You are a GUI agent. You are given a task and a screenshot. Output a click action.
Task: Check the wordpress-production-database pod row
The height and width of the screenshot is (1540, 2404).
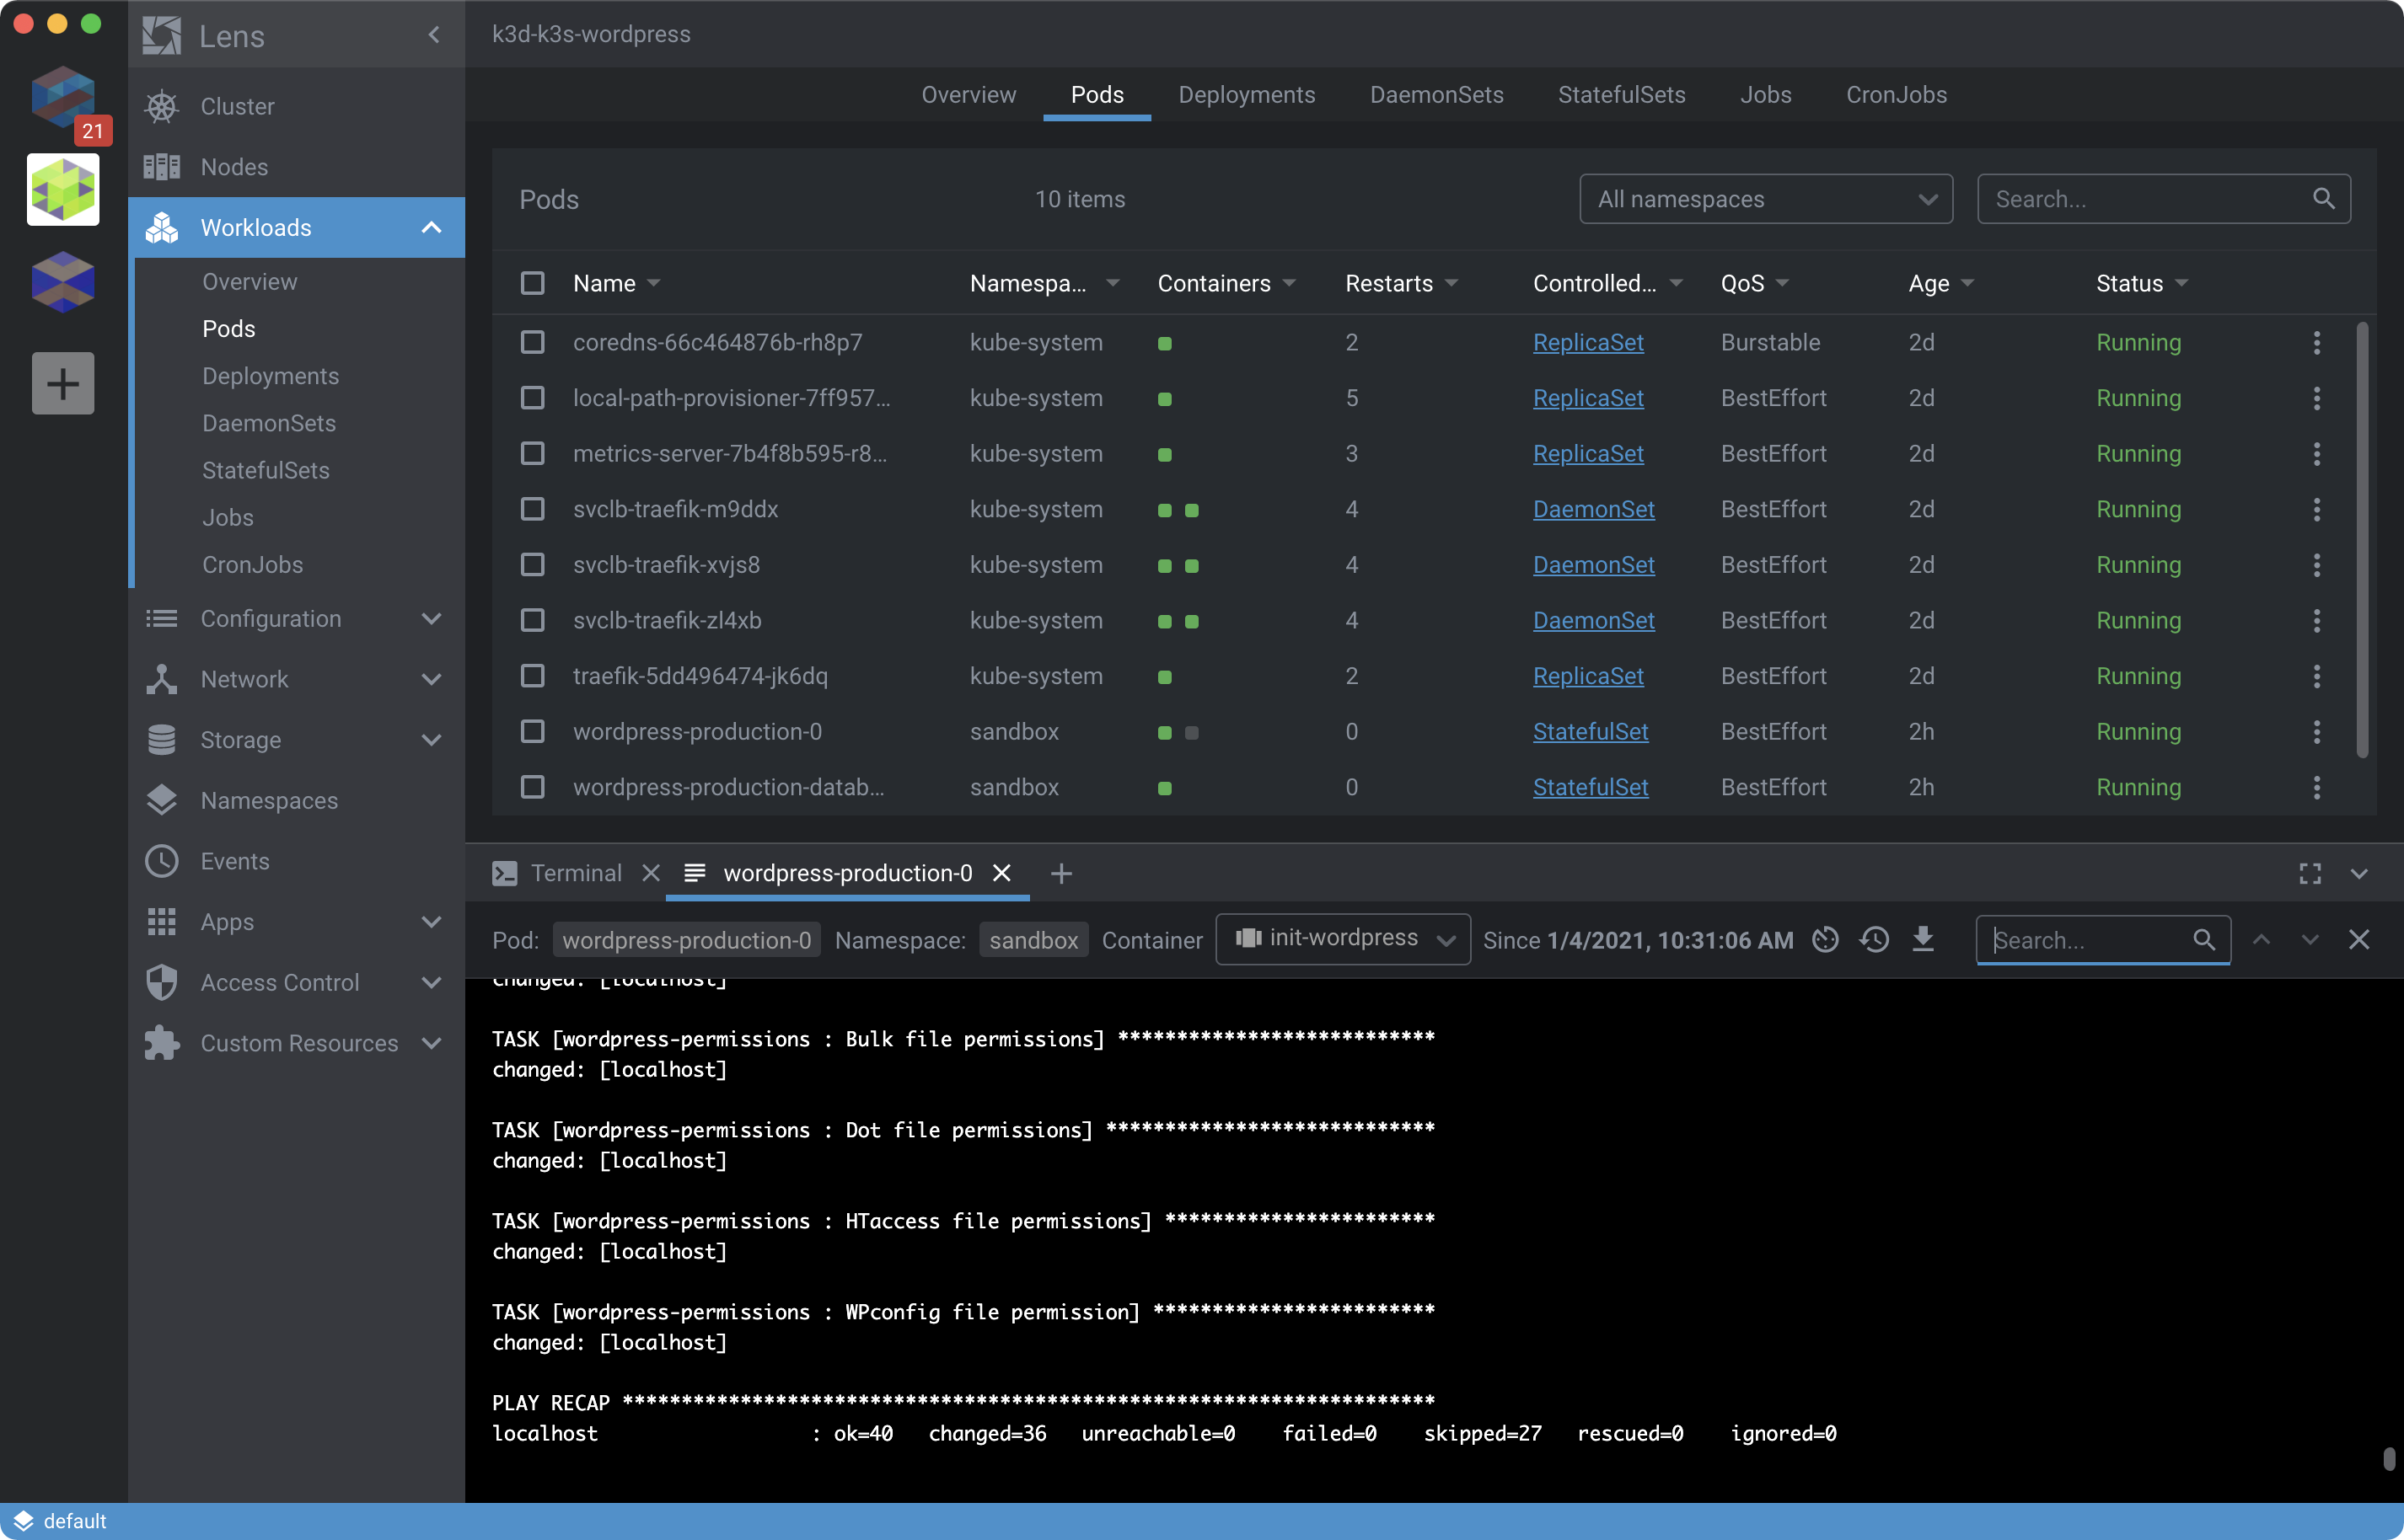click(534, 788)
